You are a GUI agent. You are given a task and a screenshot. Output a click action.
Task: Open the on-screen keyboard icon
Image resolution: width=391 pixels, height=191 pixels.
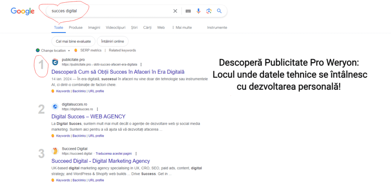point(188,11)
